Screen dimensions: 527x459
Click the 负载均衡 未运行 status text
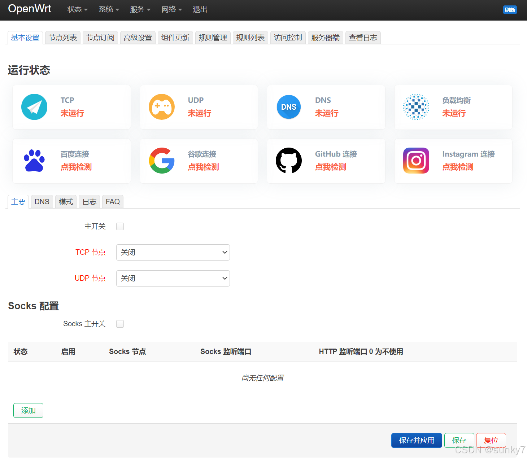454,113
